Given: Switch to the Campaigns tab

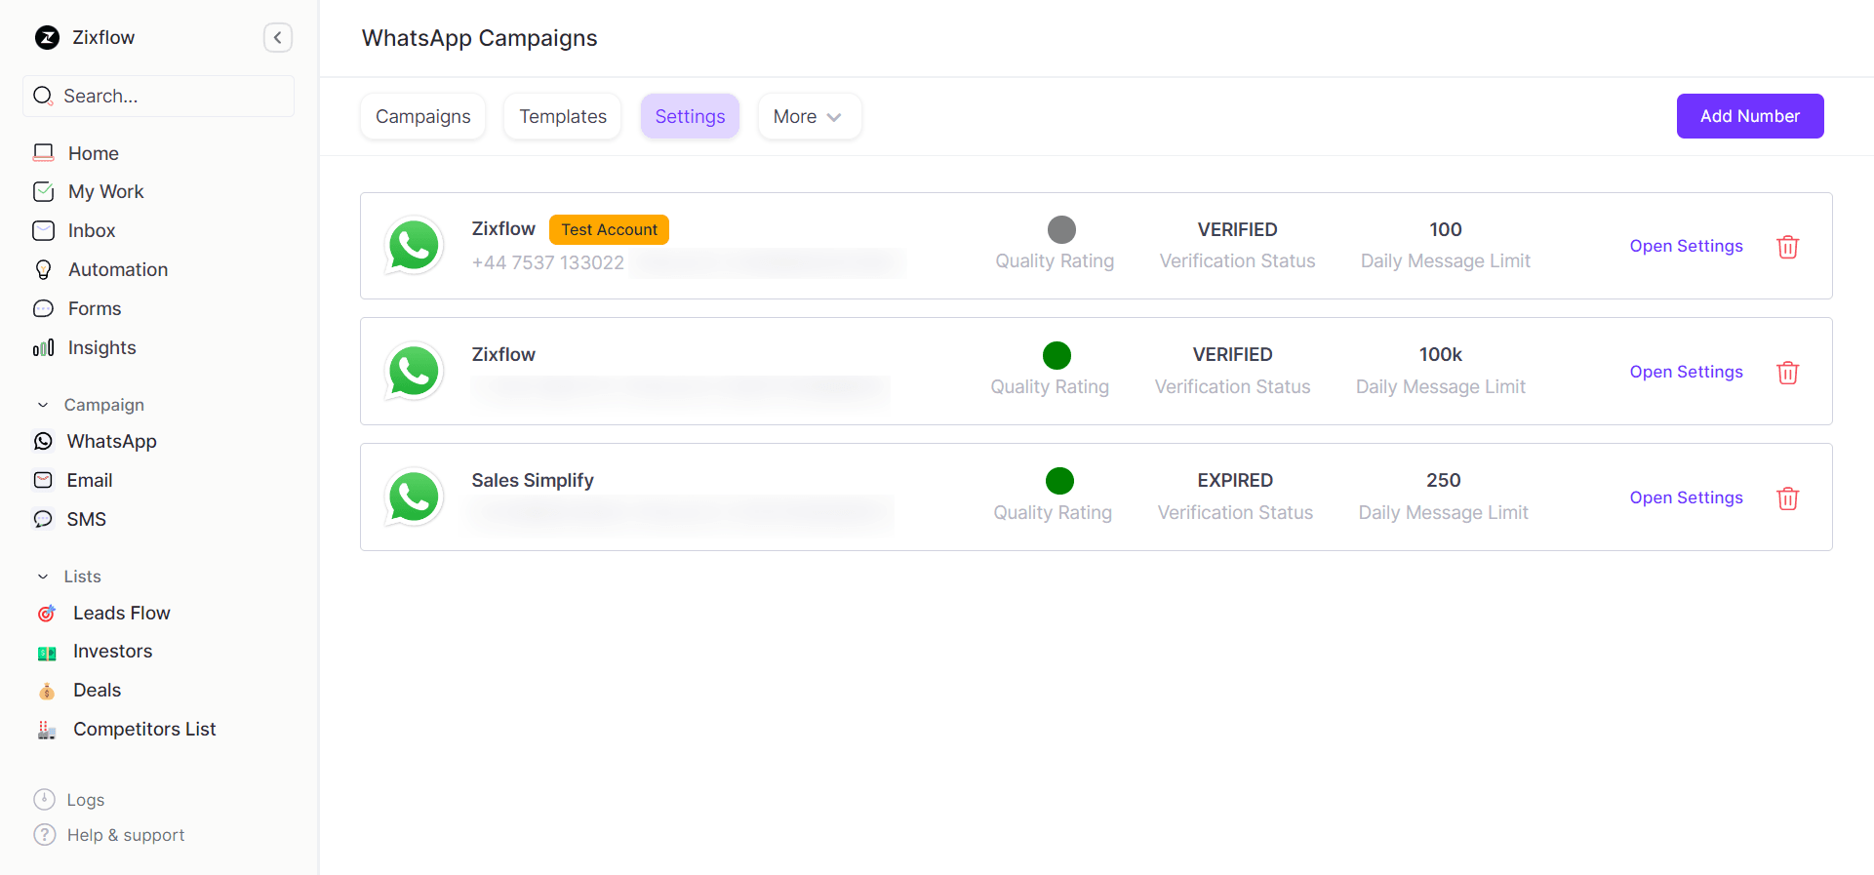Looking at the screenshot, I should (x=422, y=117).
